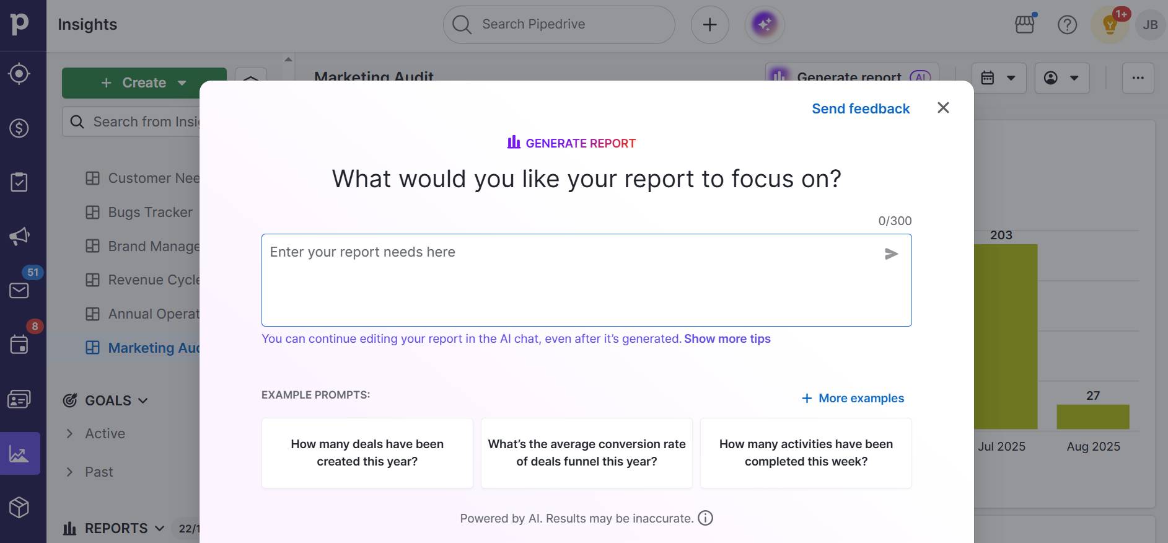The width and height of the screenshot is (1168, 543).
Task: Click the More examples link
Action: click(853, 399)
